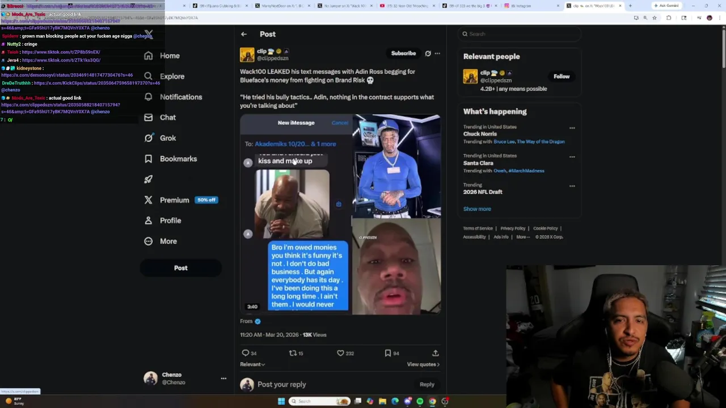Open TikTok link posted by Jera4
726x408 pixels.
coord(61,60)
